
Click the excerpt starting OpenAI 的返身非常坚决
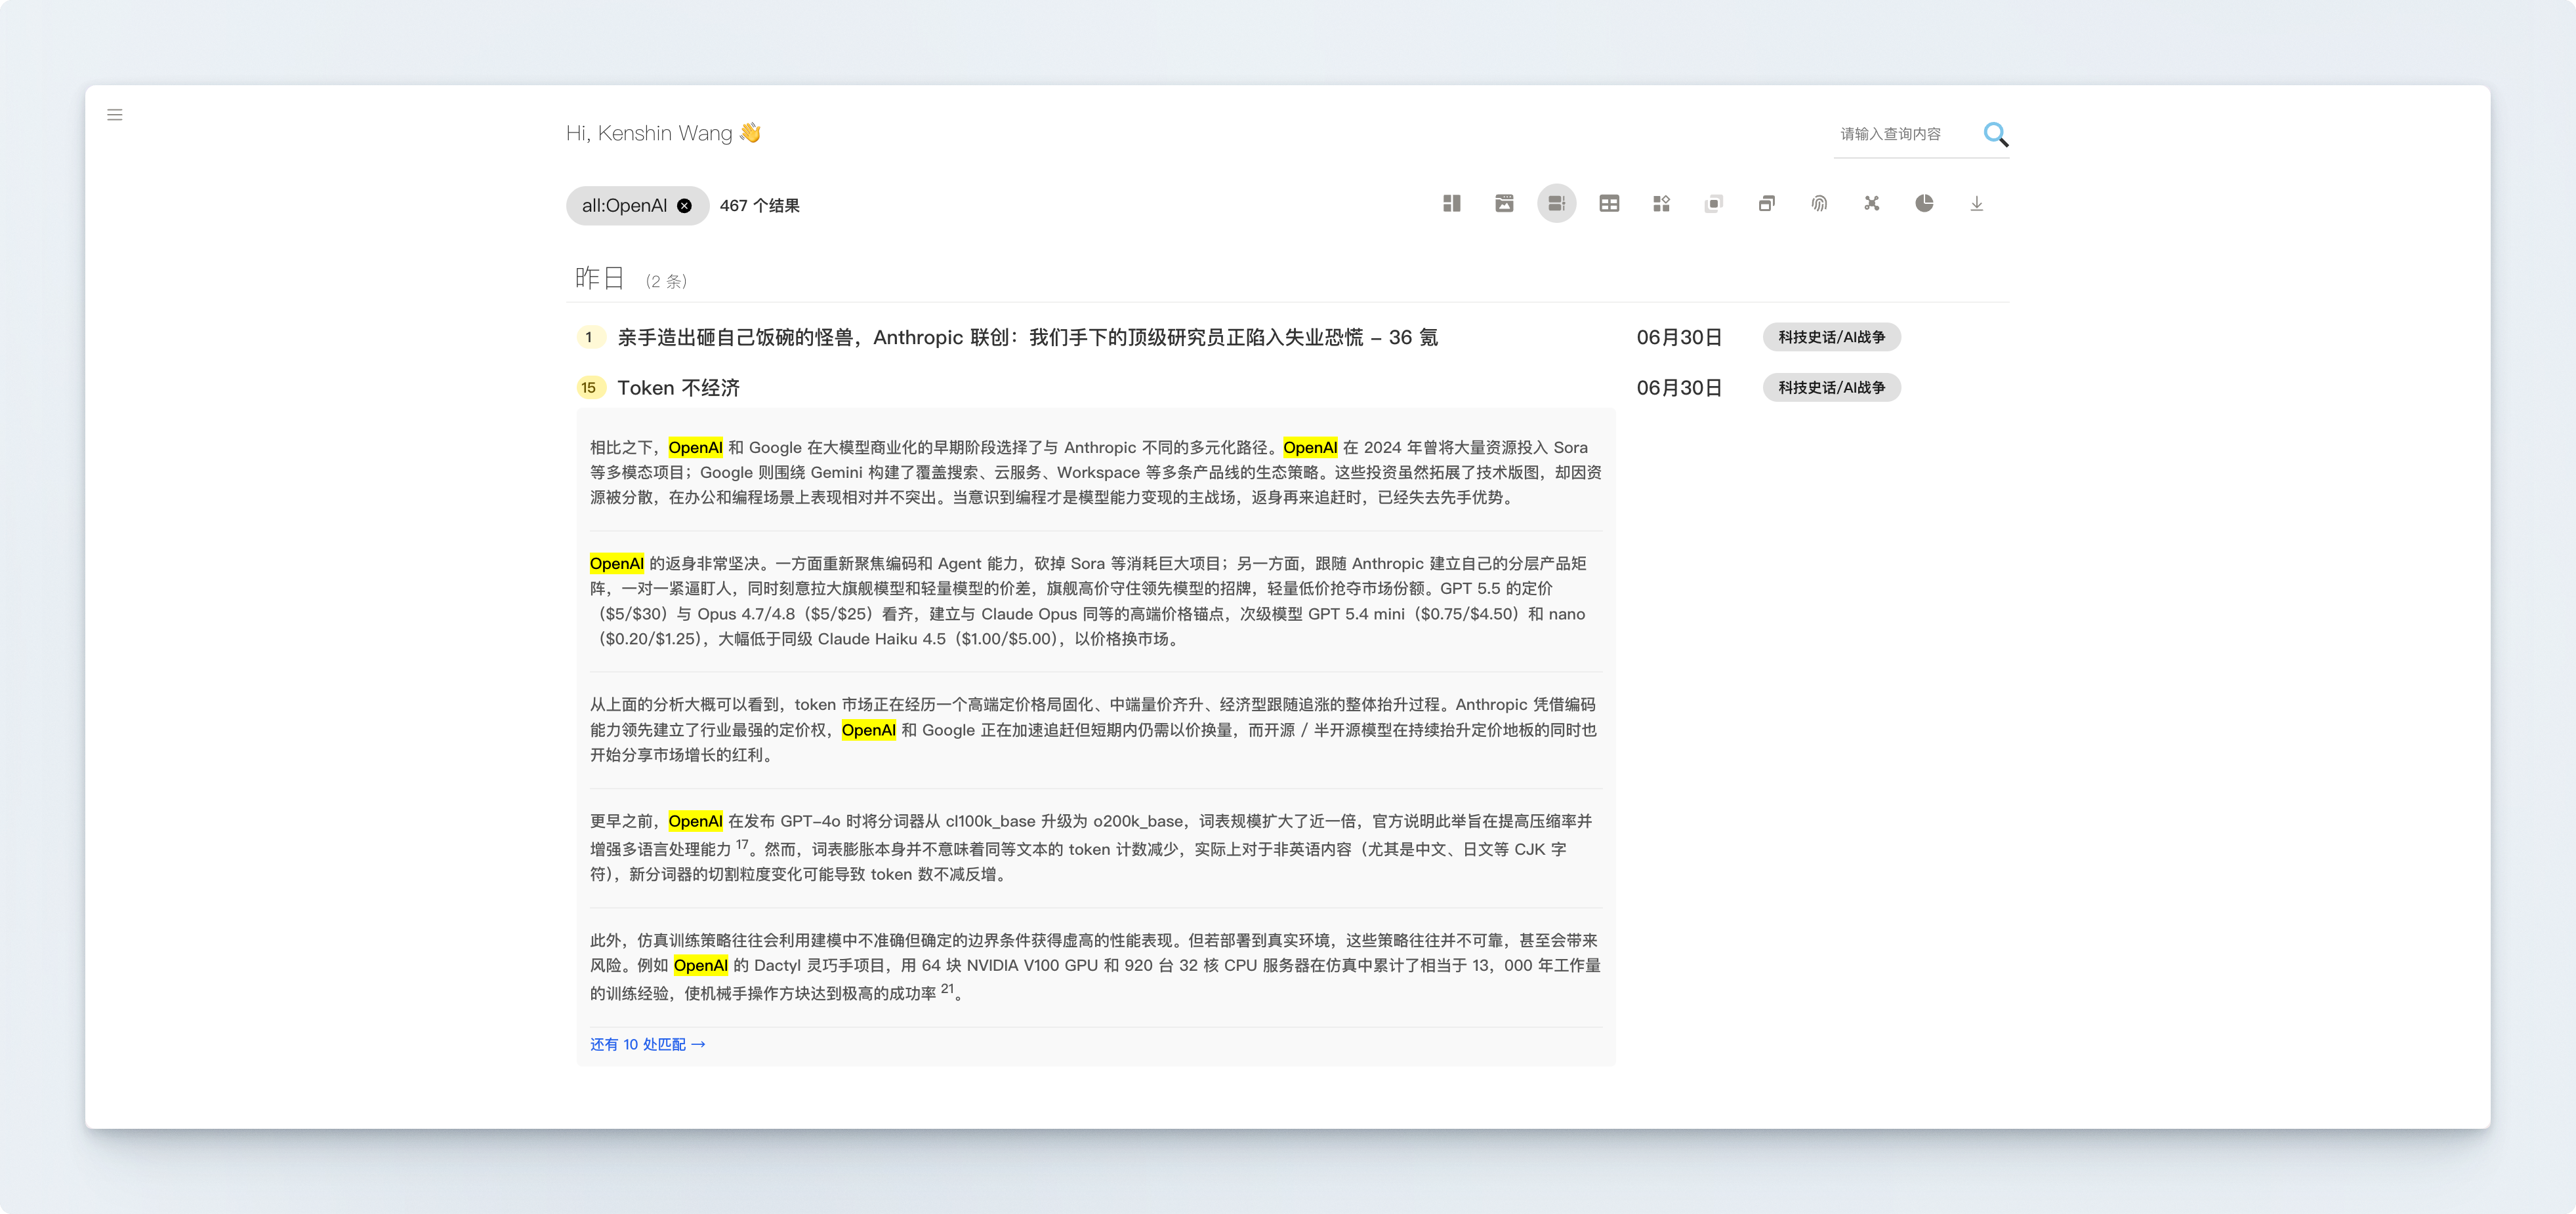1095,602
